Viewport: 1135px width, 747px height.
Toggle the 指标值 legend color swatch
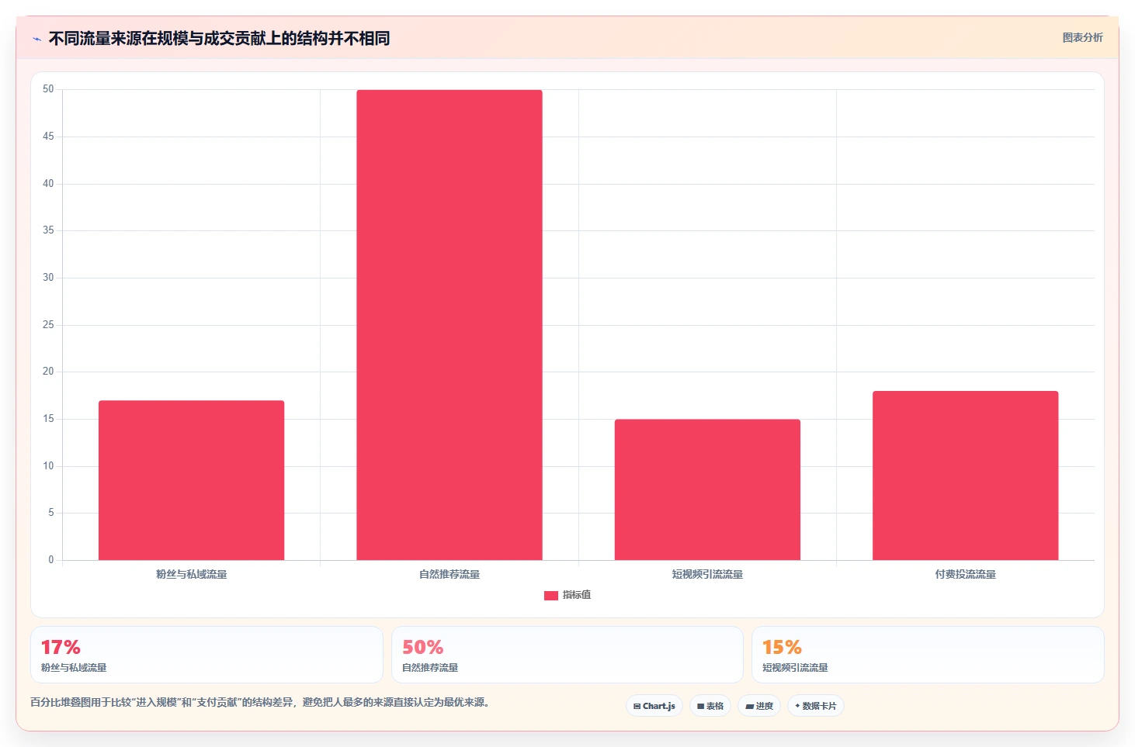point(551,595)
